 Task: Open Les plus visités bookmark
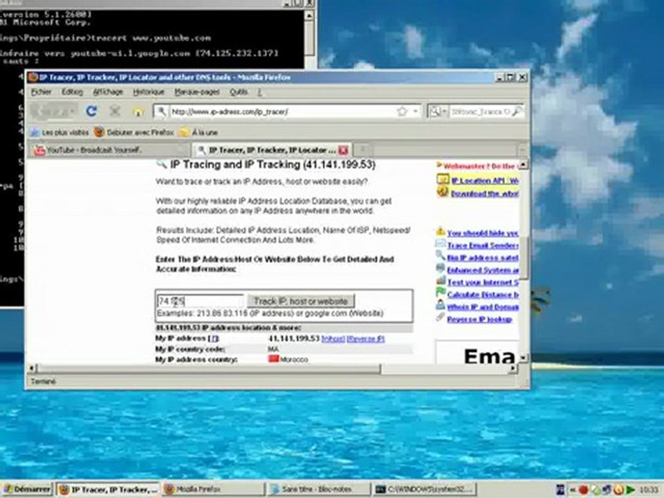pos(59,133)
